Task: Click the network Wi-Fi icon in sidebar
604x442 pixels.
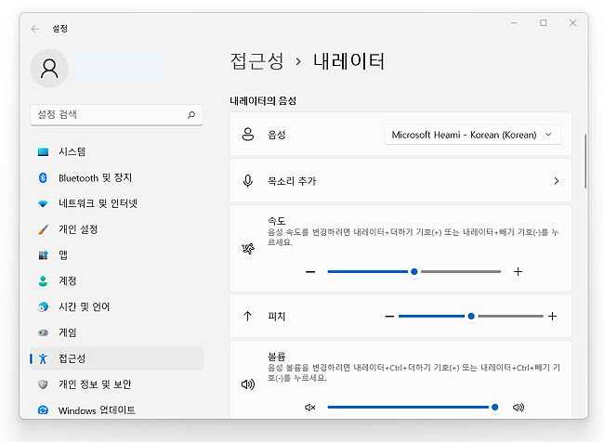Action: [43, 203]
